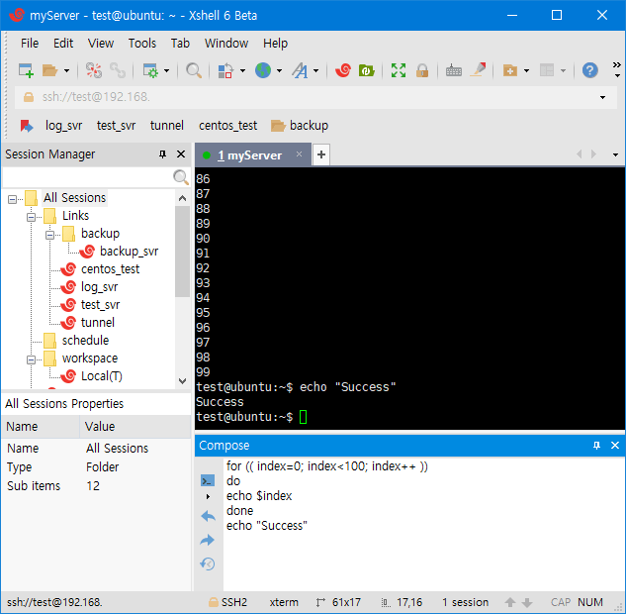Collapse the Links folder tree node

click(32, 216)
